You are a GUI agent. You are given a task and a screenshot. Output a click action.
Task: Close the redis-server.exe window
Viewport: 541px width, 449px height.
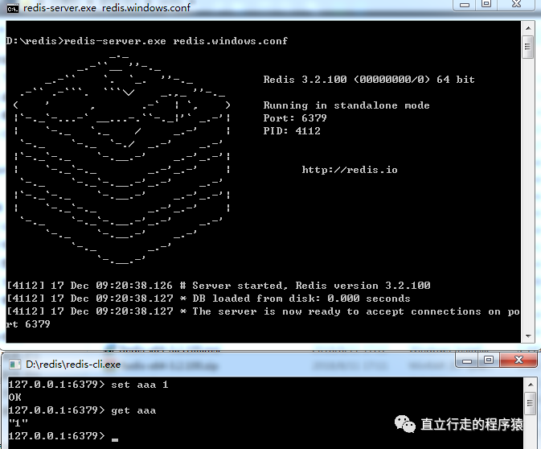click(517, 5)
